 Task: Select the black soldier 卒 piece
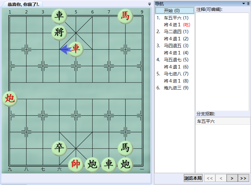59,148
